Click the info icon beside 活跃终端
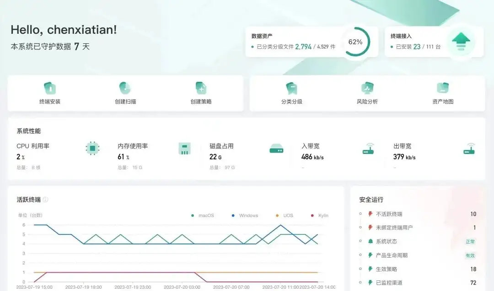 tap(45, 200)
